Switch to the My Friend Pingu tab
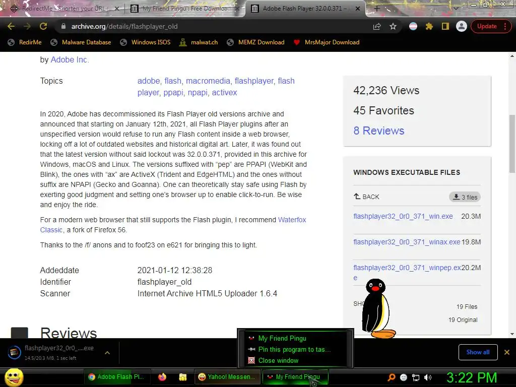Image resolution: width=516 pixels, height=387 pixels. pyautogui.click(x=184, y=9)
